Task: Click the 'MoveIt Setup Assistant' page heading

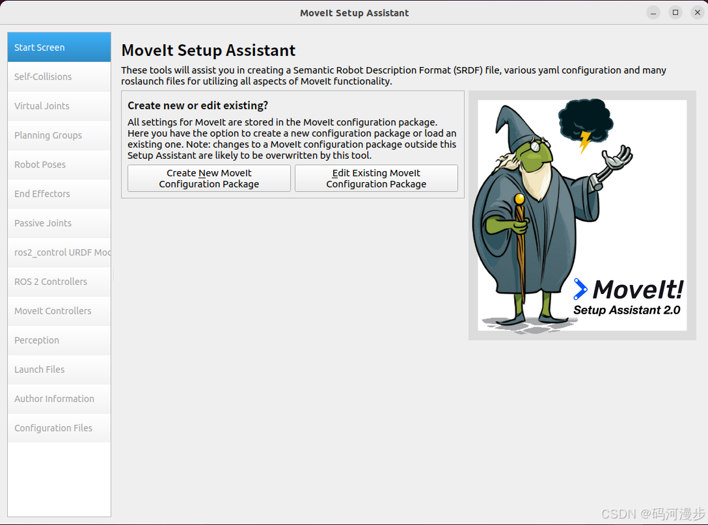Action: pyautogui.click(x=208, y=50)
